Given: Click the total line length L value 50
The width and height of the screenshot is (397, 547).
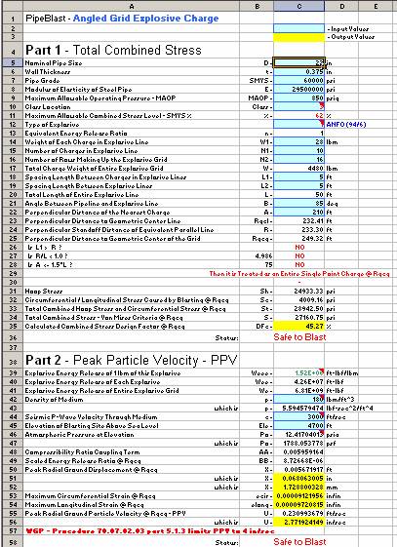Looking at the screenshot, I should coord(299,194).
